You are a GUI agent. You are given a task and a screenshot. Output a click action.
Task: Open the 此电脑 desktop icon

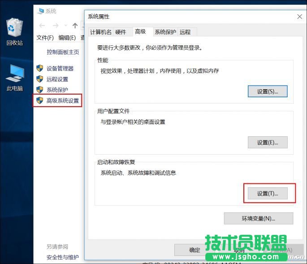click(14, 76)
